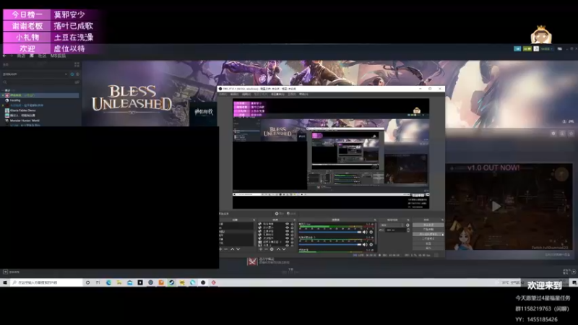
Task: Open game settings gear on Steam game page
Action: click(x=553, y=134)
